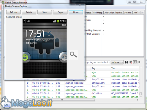
Task: Click the unlock icon in the captured image
Action: pyautogui.click(x=25, y=57)
